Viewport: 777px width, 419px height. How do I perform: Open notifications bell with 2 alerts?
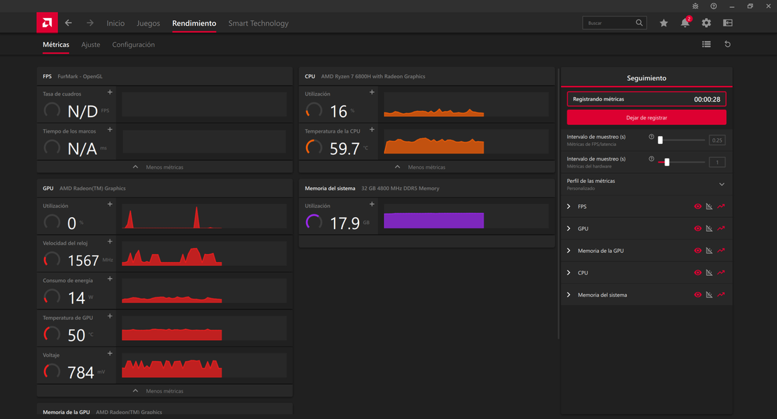pyautogui.click(x=685, y=23)
